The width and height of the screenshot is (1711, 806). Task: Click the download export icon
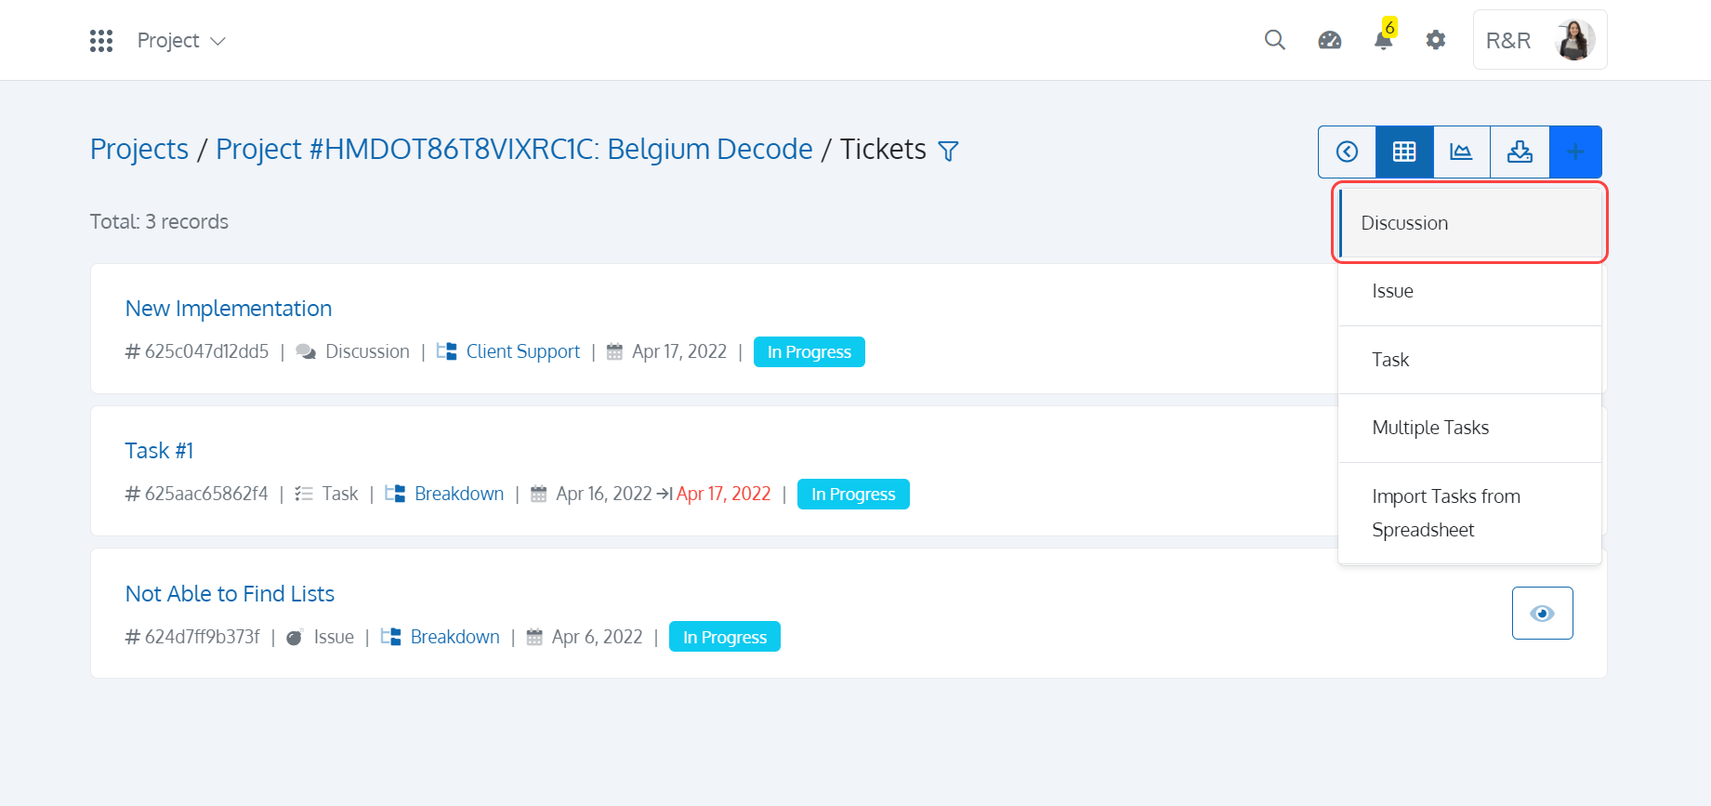(1520, 152)
